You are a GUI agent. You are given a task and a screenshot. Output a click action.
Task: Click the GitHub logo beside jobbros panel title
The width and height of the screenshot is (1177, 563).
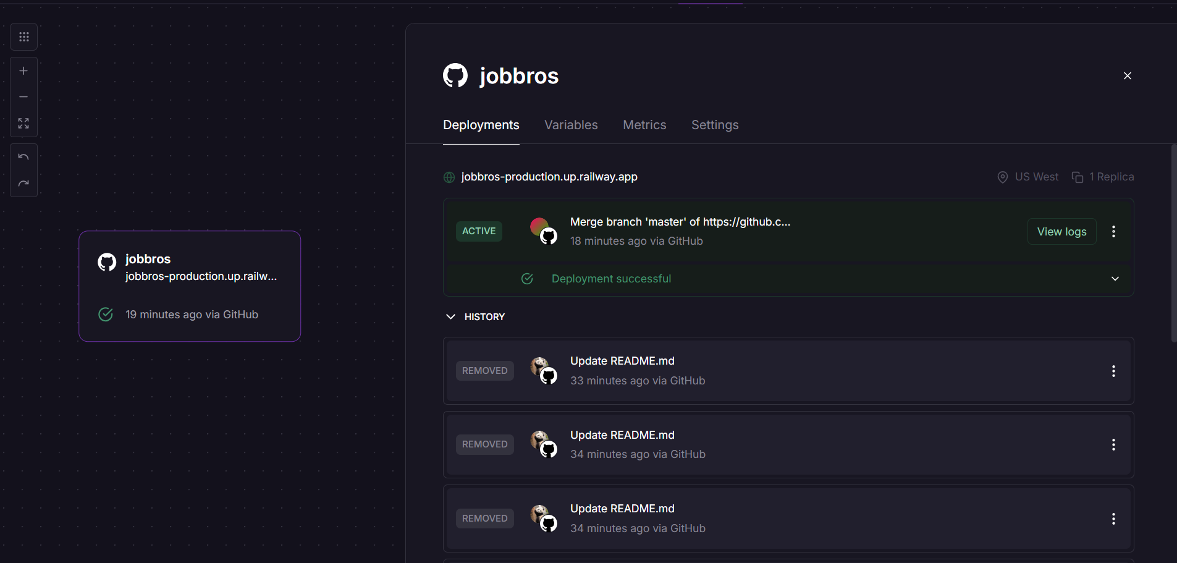point(455,75)
